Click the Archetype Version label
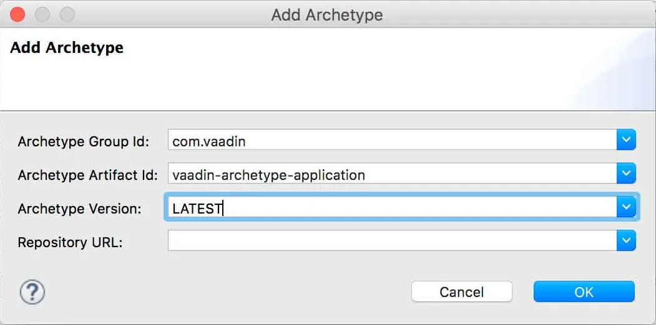This screenshot has width=656, height=325. click(x=80, y=209)
